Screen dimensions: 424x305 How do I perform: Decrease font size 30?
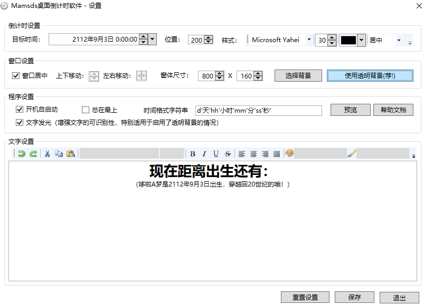tap(332, 43)
